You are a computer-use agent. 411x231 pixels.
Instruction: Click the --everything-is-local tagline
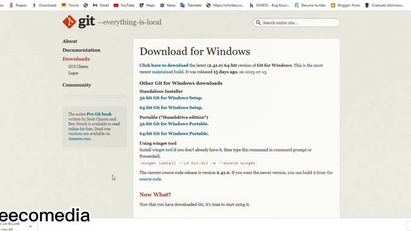pyautogui.click(x=130, y=22)
